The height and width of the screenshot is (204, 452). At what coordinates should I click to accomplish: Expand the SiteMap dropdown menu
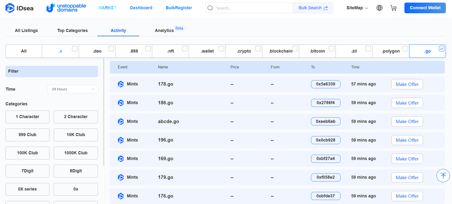coord(357,8)
